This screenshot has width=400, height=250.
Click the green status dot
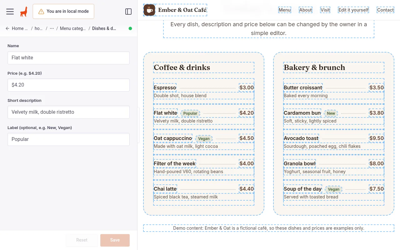pyautogui.click(x=130, y=28)
